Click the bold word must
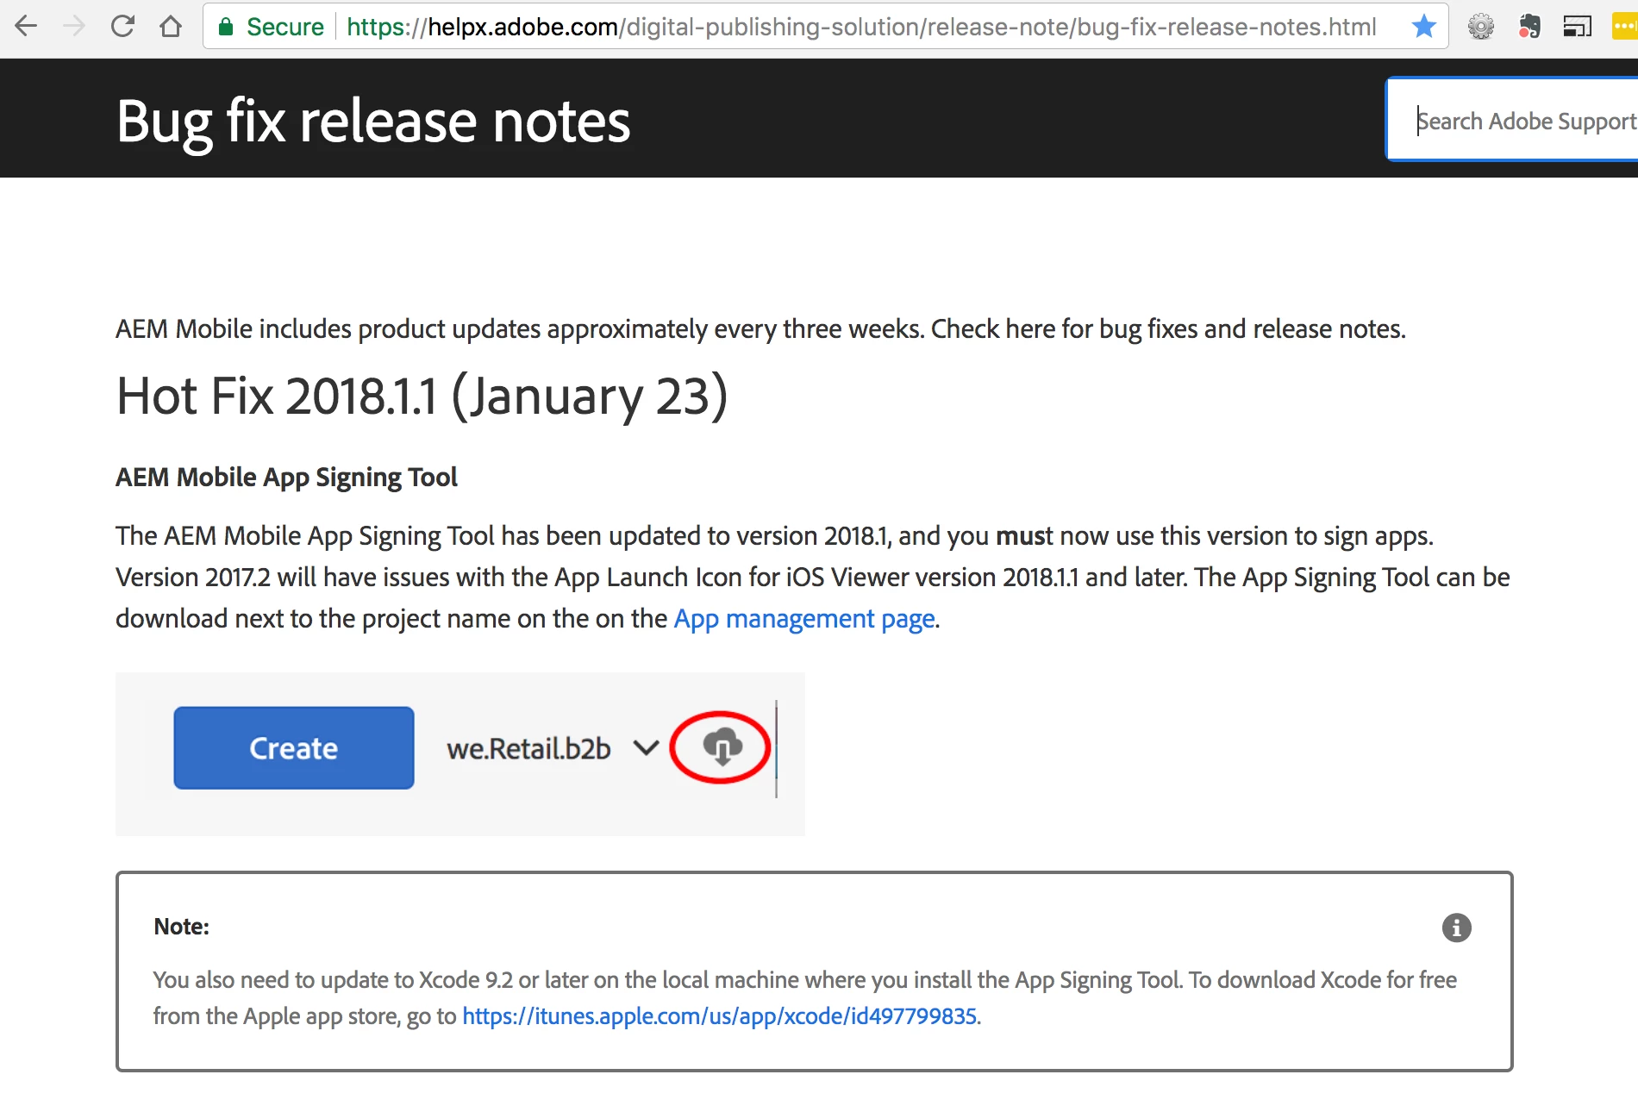This screenshot has width=1638, height=1112. [x=1024, y=536]
